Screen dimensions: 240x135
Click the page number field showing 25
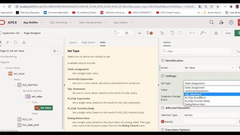126,33
